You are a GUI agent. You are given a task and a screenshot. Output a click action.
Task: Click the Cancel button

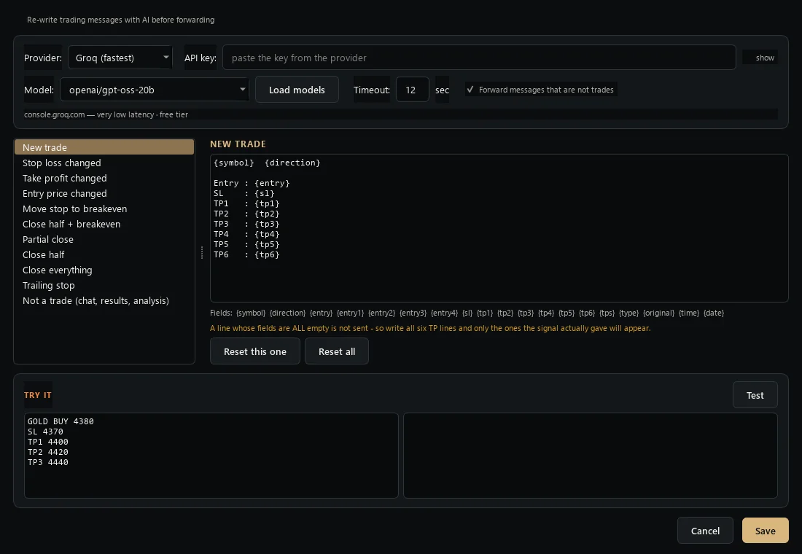click(705, 531)
